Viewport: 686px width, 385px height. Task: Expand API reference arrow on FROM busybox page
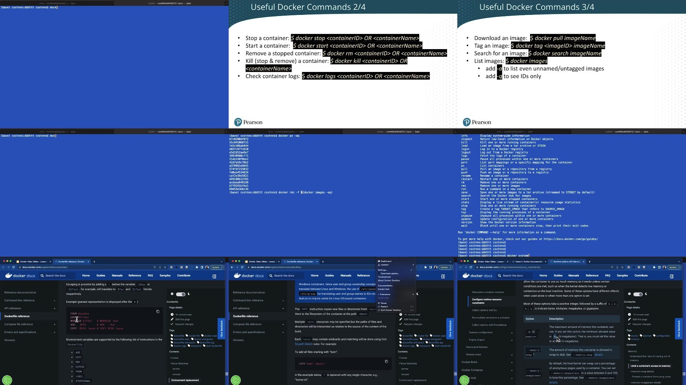pos(54,308)
